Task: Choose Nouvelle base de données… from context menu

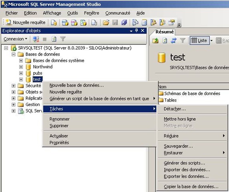Action: point(100,85)
